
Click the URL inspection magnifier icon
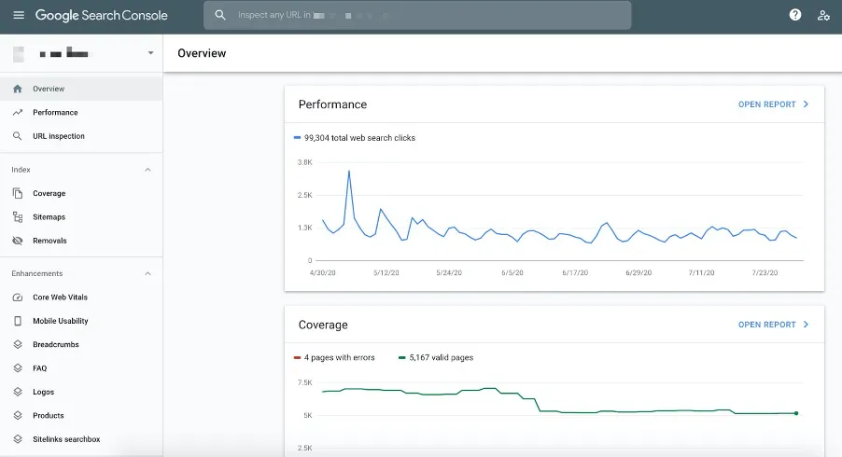tap(17, 136)
